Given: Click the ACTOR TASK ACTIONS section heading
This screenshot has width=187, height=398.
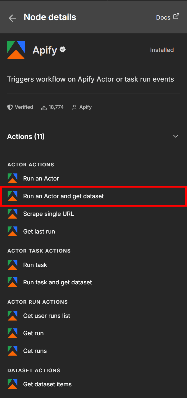Looking at the screenshot, I should tap(39, 251).
